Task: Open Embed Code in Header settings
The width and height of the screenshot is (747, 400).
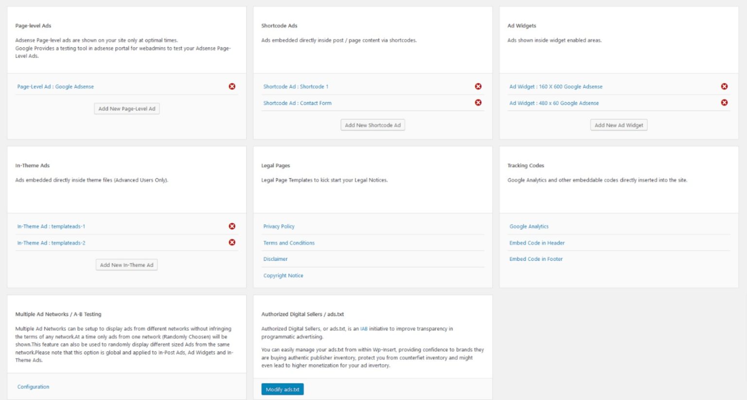Action: pos(536,242)
